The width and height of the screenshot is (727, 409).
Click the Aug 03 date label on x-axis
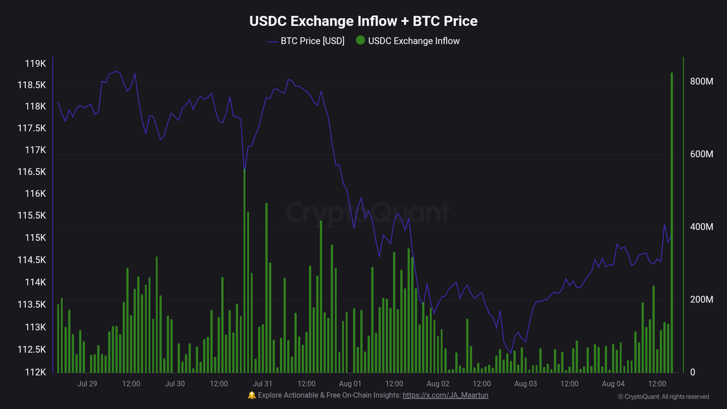point(525,384)
